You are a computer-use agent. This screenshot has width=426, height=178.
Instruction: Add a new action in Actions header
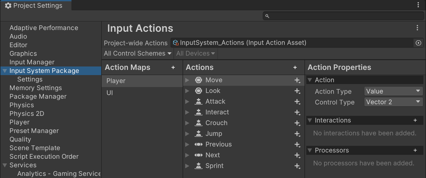295,67
